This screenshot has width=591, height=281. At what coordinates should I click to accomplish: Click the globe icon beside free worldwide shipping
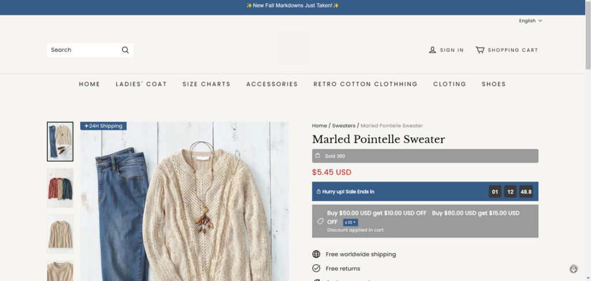316,254
